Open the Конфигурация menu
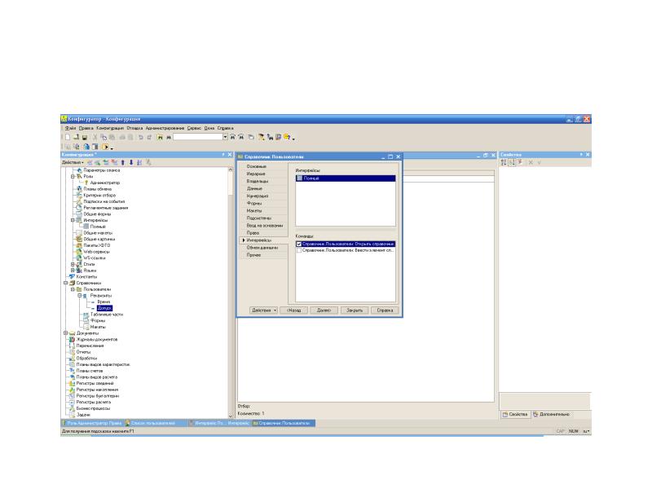The width and height of the screenshot is (652, 489). tap(110, 128)
